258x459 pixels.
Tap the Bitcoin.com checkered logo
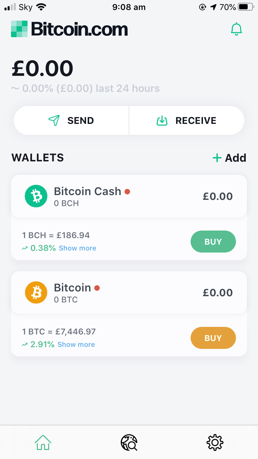click(19, 29)
